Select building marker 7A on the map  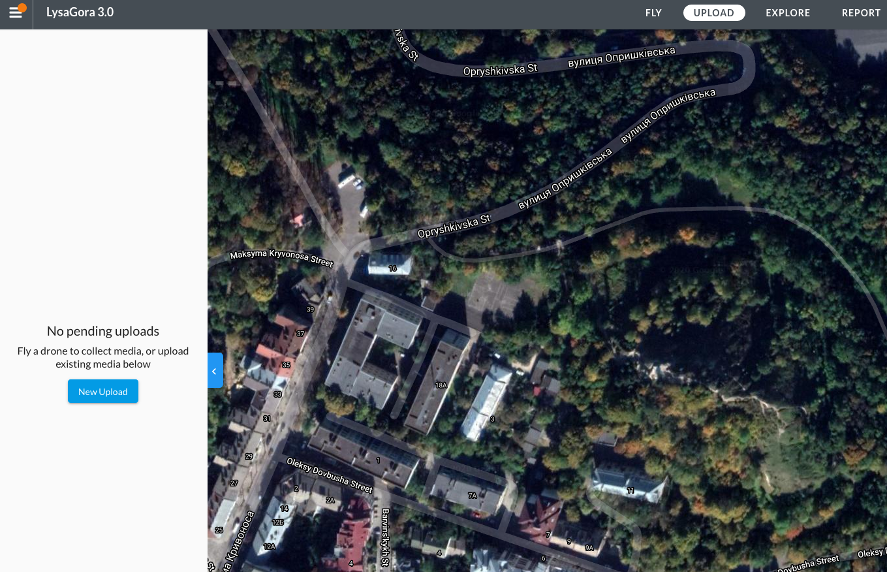coord(471,495)
